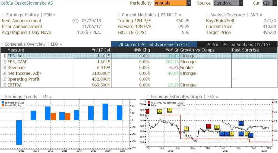The height and width of the screenshot is (153, 278).
Task: Open the Source Standard dropdown
Action: pos(241,3)
